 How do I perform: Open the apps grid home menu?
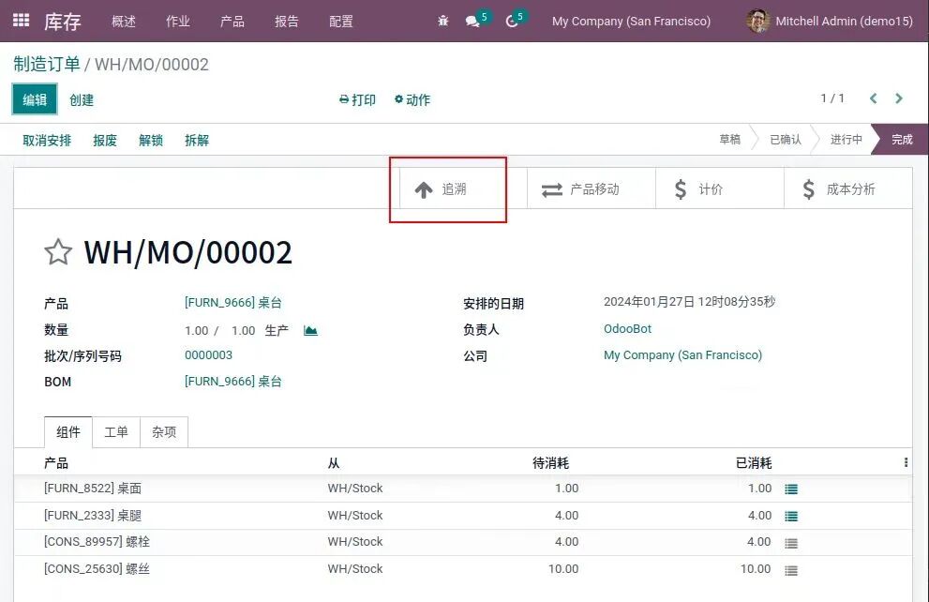point(21,20)
